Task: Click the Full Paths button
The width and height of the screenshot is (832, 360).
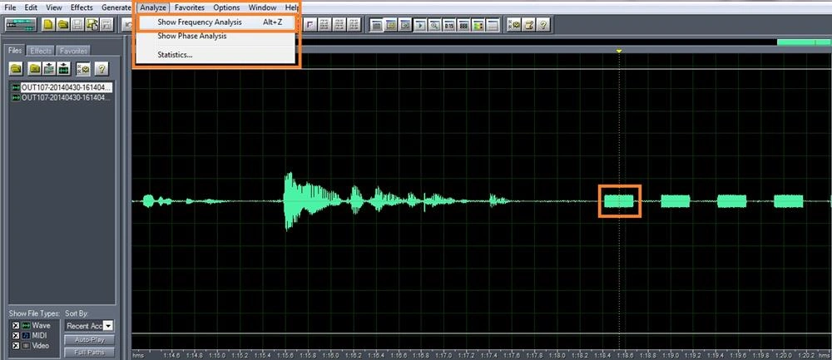Action: (x=90, y=352)
